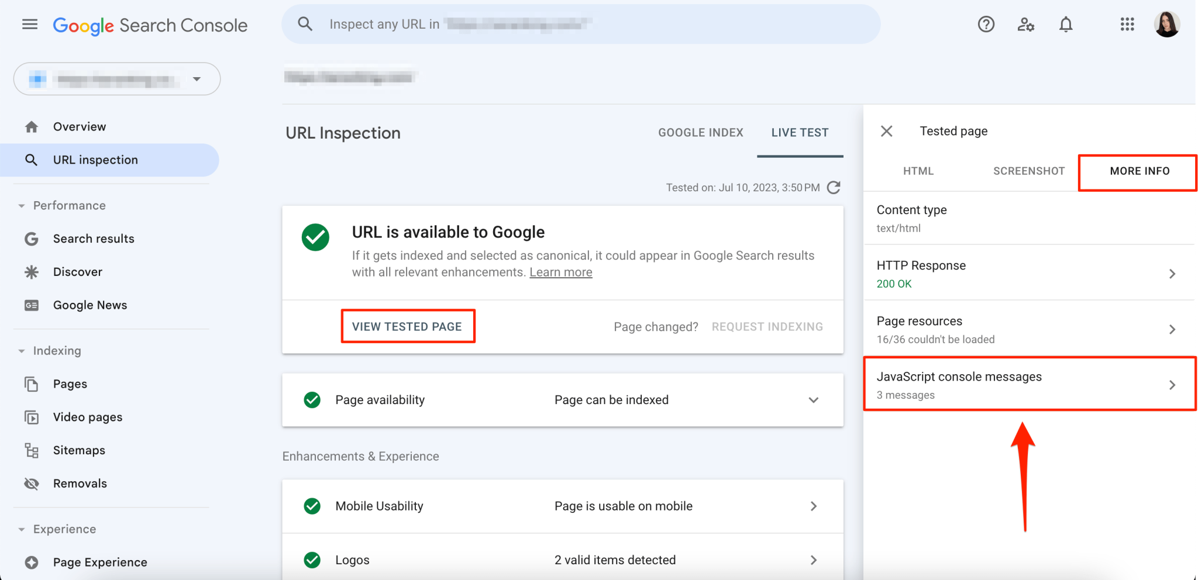The width and height of the screenshot is (1198, 580).
Task: Open the Learn more link
Action: [x=560, y=272]
